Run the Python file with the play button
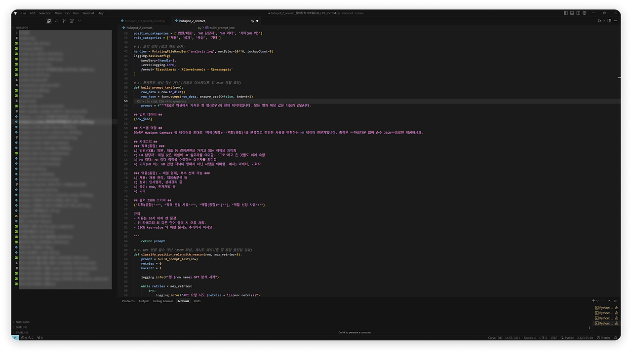 (600, 21)
